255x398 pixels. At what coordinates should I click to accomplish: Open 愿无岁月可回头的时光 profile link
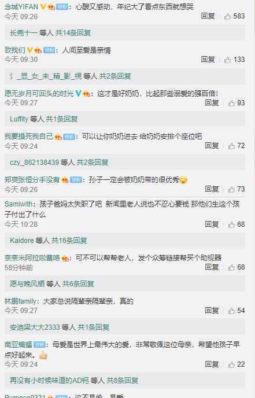click(x=39, y=93)
